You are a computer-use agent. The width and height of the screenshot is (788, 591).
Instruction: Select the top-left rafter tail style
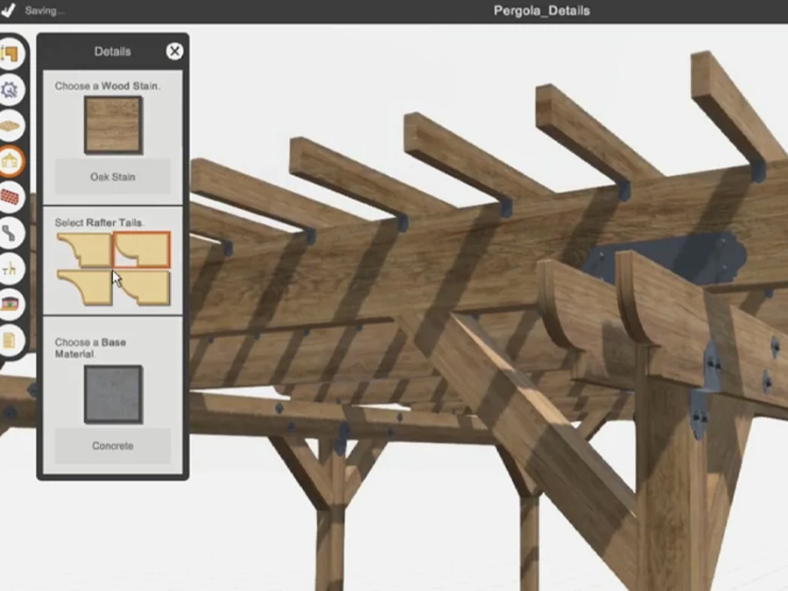click(x=84, y=250)
